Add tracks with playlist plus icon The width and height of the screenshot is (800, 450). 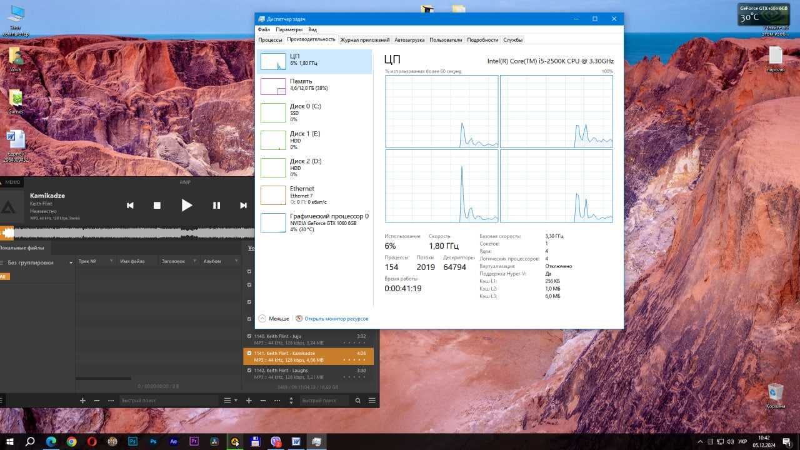click(249, 401)
